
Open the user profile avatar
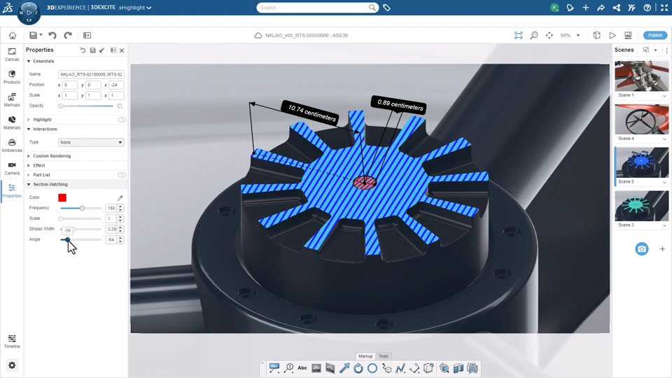554,7
